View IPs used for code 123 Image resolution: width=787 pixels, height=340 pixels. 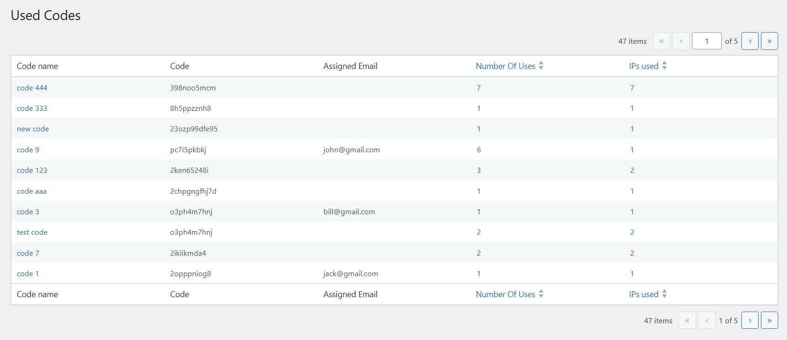(x=632, y=170)
